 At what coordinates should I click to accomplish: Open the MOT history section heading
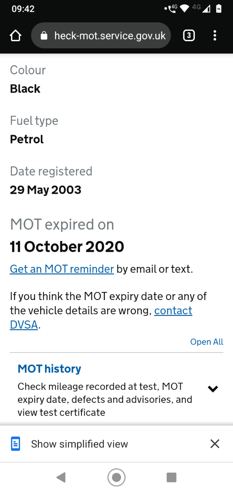[x=49, y=369]
